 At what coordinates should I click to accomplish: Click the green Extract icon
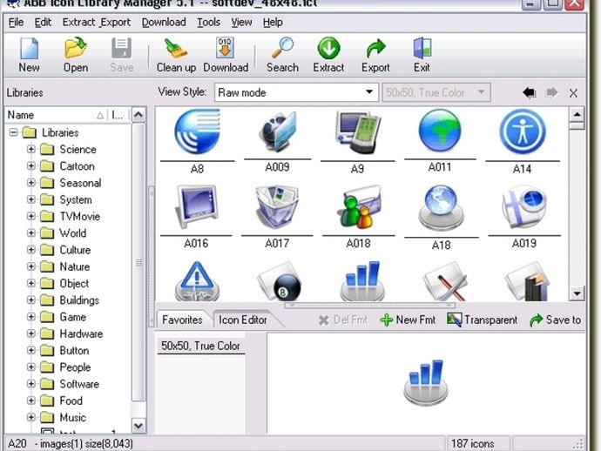click(328, 55)
